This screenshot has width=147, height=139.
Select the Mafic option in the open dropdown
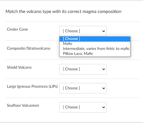tap(95, 44)
